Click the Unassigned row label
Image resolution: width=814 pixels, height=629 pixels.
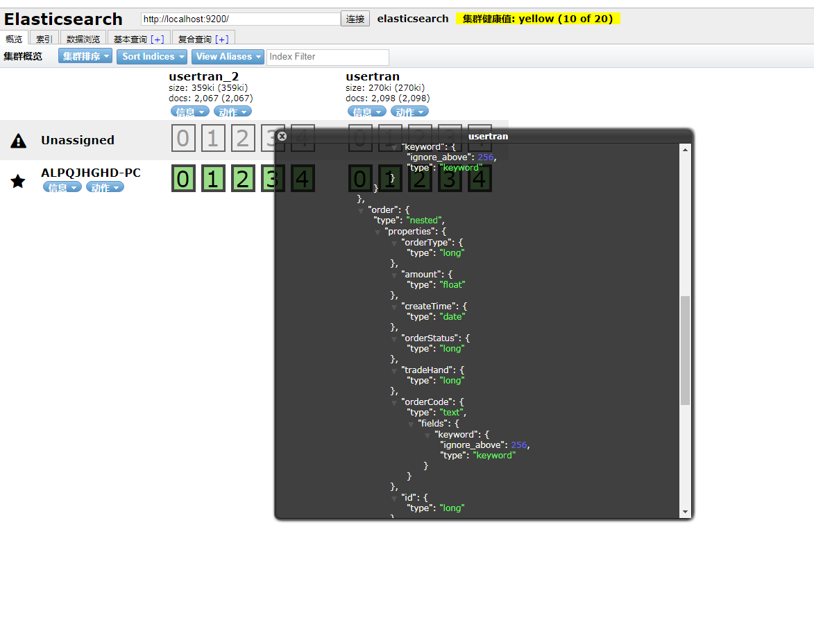tap(78, 140)
